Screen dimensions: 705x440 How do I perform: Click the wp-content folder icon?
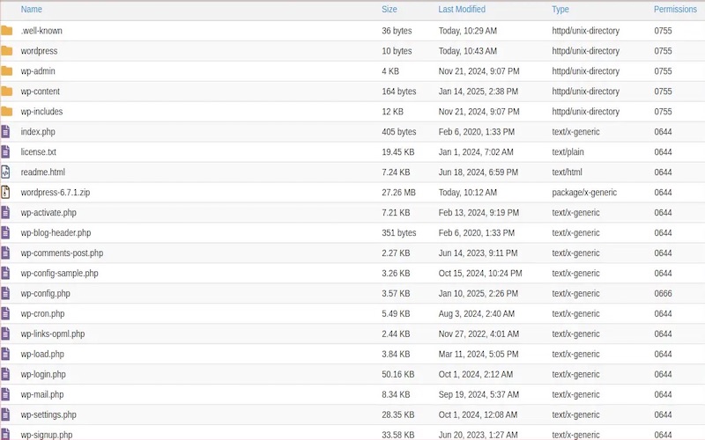[x=7, y=92]
